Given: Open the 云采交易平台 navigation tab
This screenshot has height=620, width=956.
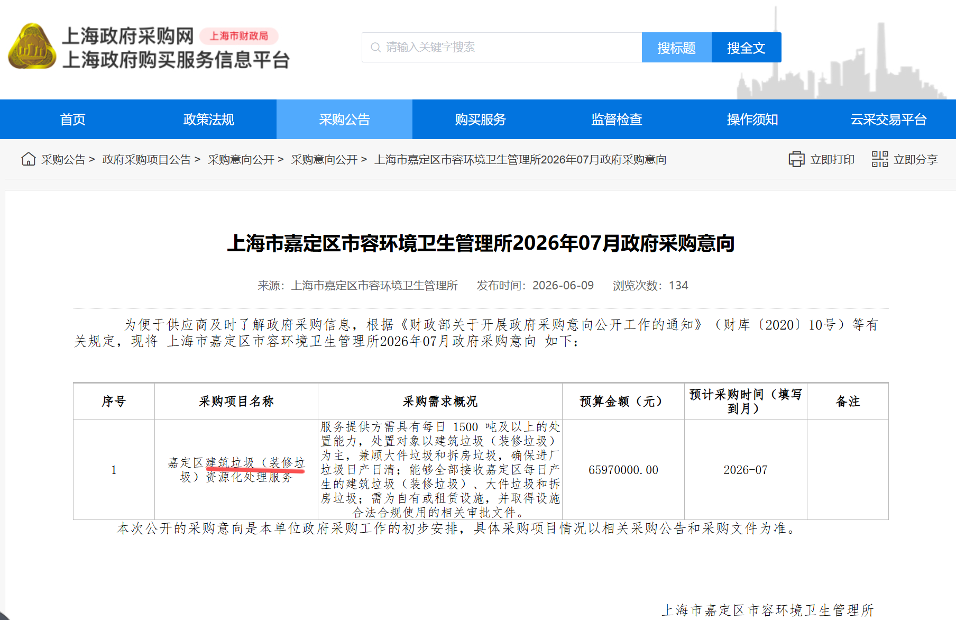Looking at the screenshot, I should coord(888,120).
